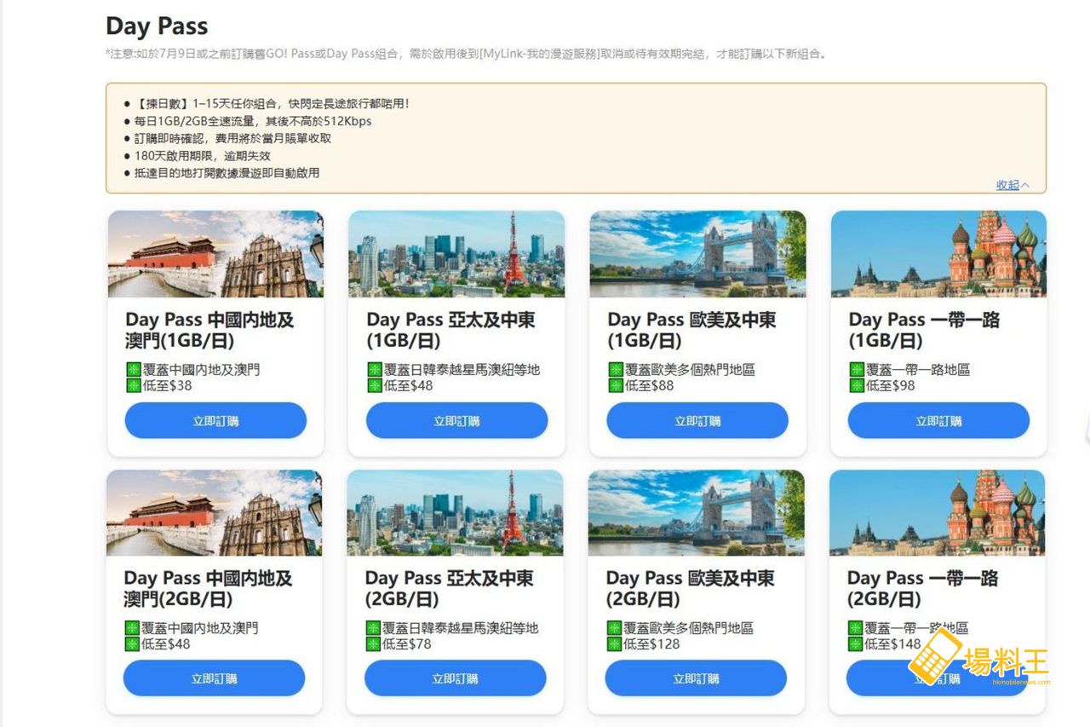This screenshot has width=1090, height=727.
Task: Click green icon beside 覆蓋日韓泰越星馬澳紐等地 in 1GB card
Action: pos(374,370)
